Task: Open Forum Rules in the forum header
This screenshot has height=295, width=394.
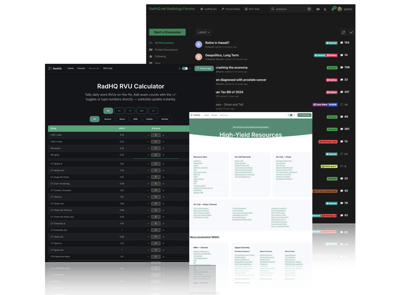Action: coord(231,9)
